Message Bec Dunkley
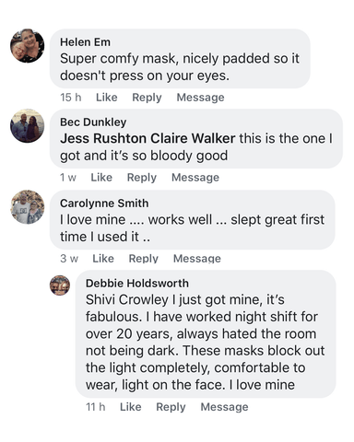354x442 pixels. (195, 178)
